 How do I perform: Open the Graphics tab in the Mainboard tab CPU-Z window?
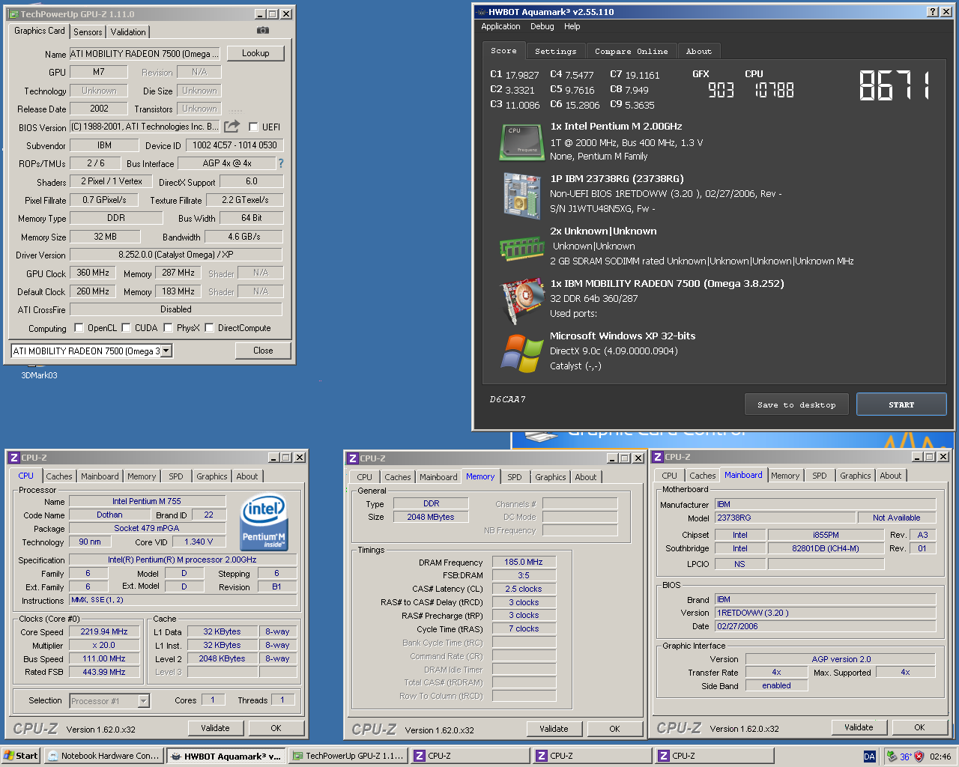(856, 476)
